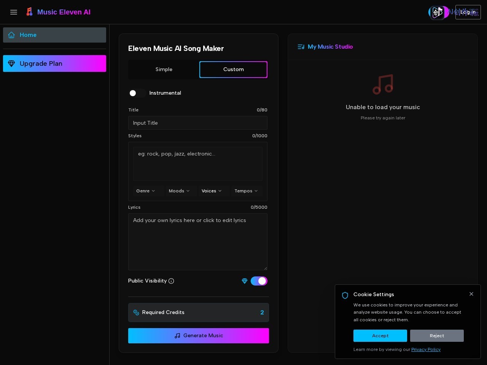Click the Input Title field
Screen dimensions: 487x365
pos(198,123)
